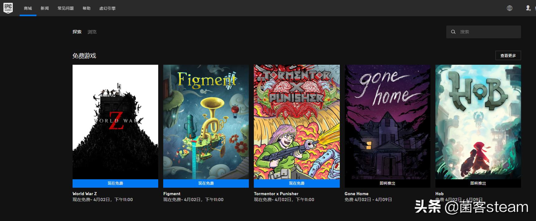Open the Hob game cover
This screenshot has height=221, width=536.
pos(478,122)
